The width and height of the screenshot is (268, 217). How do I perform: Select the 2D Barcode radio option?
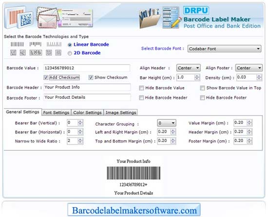pyautogui.click(x=70, y=53)
